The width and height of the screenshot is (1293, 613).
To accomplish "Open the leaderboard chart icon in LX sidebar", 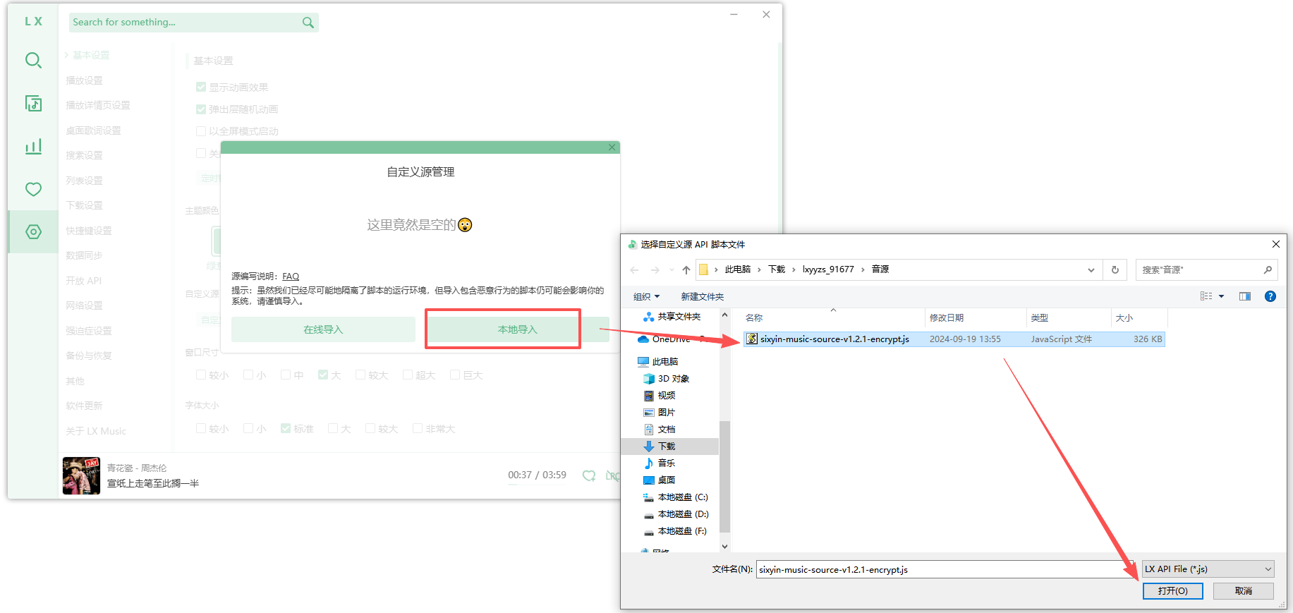I will coord(33,147).
